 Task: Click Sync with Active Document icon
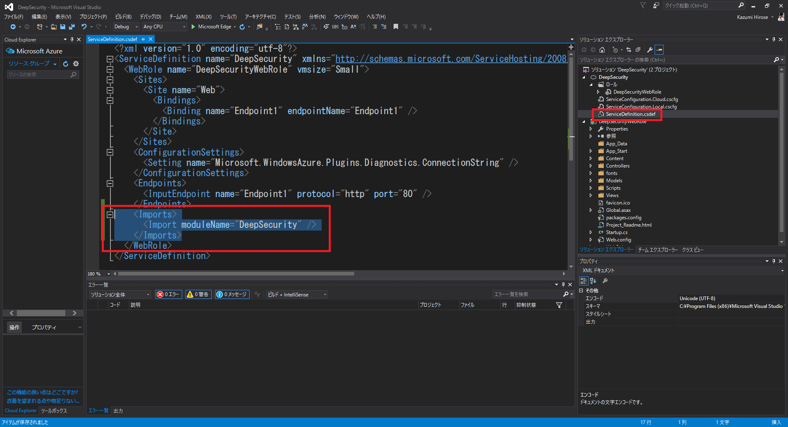pyautogui.click(x=628, y=50)
